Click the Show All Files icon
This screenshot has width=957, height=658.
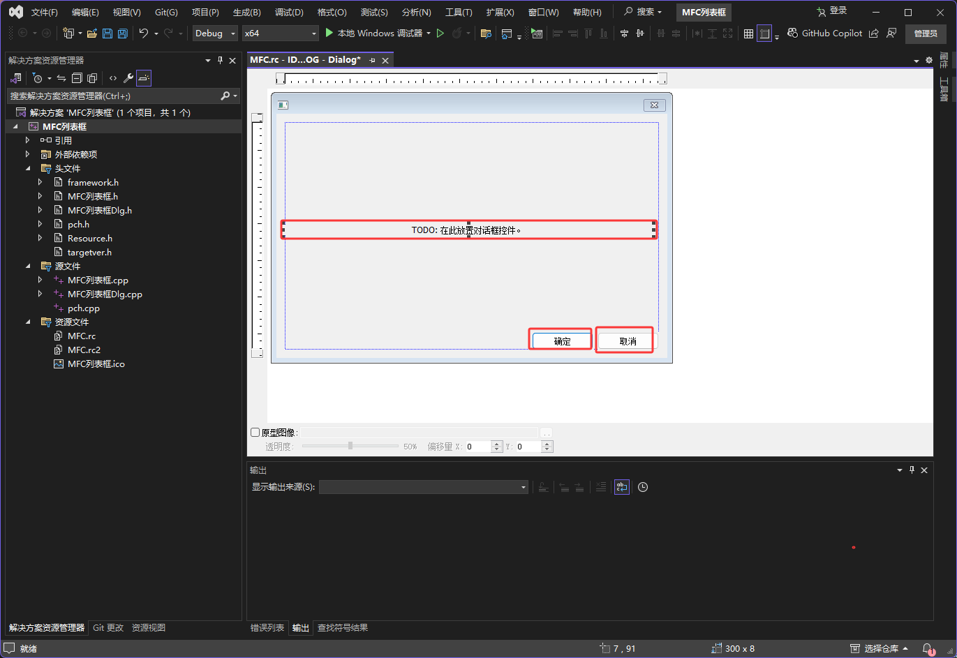click(x=92, y=78)
